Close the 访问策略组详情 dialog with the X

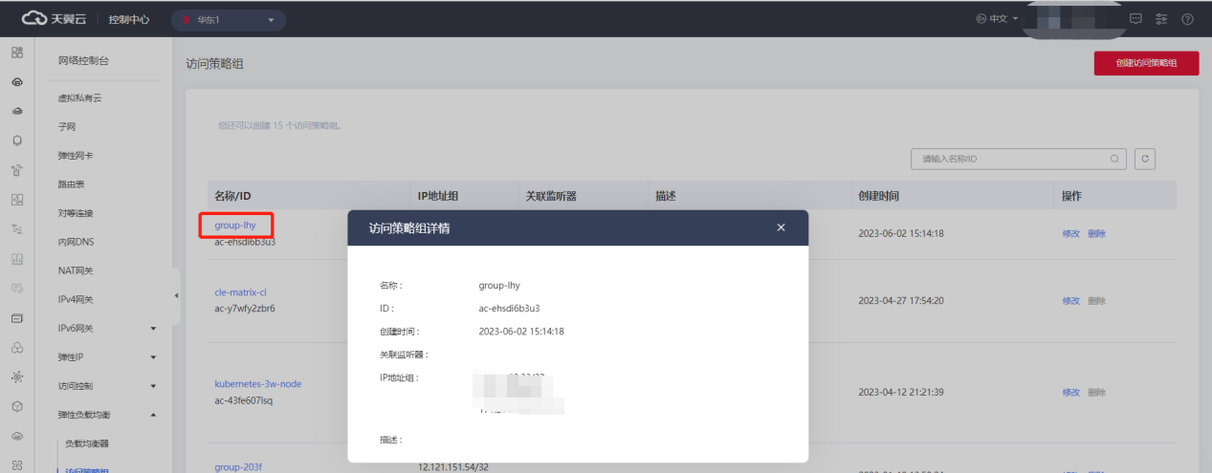pyautogui.click(x=781, y=227)
